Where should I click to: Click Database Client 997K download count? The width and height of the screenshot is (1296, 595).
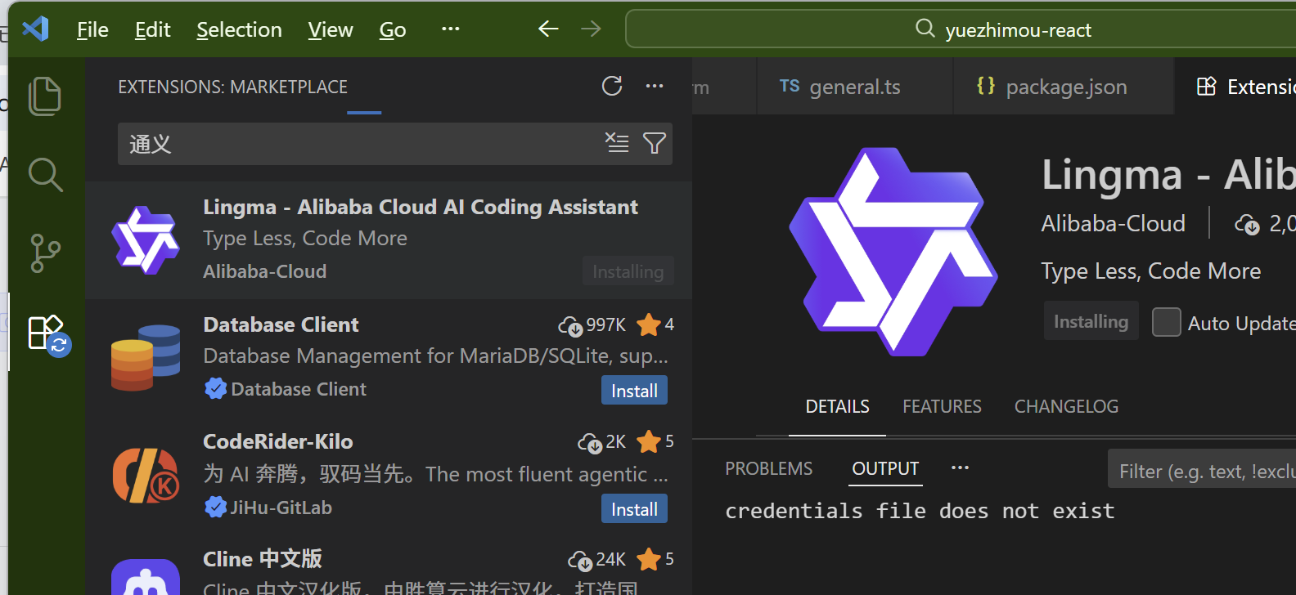(592, 324)
